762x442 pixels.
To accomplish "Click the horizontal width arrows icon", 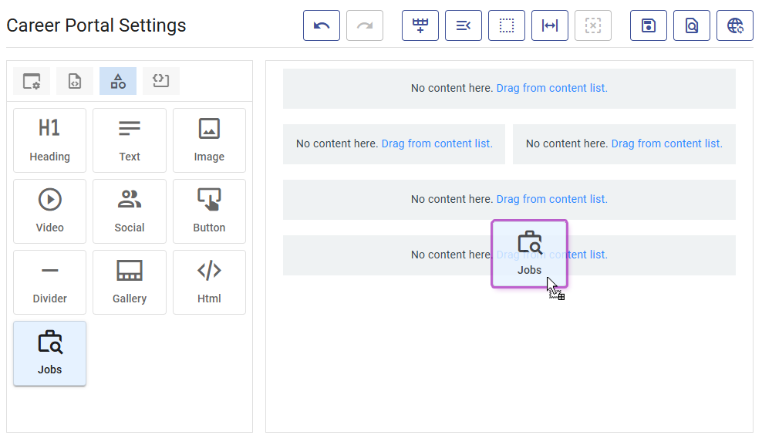I will [x=550, y=25].
